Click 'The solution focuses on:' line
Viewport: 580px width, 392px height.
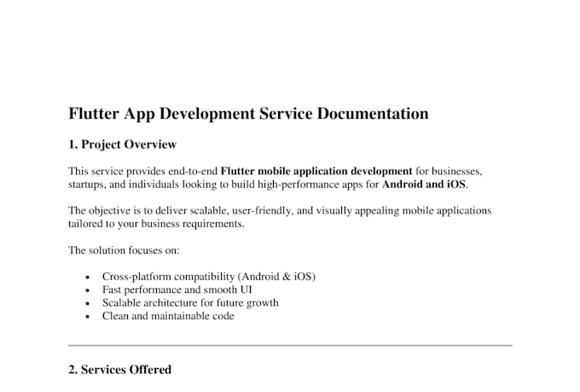(124, 250)
